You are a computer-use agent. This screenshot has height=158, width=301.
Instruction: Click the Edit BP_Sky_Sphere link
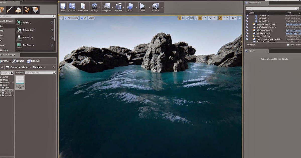(293, 33)
